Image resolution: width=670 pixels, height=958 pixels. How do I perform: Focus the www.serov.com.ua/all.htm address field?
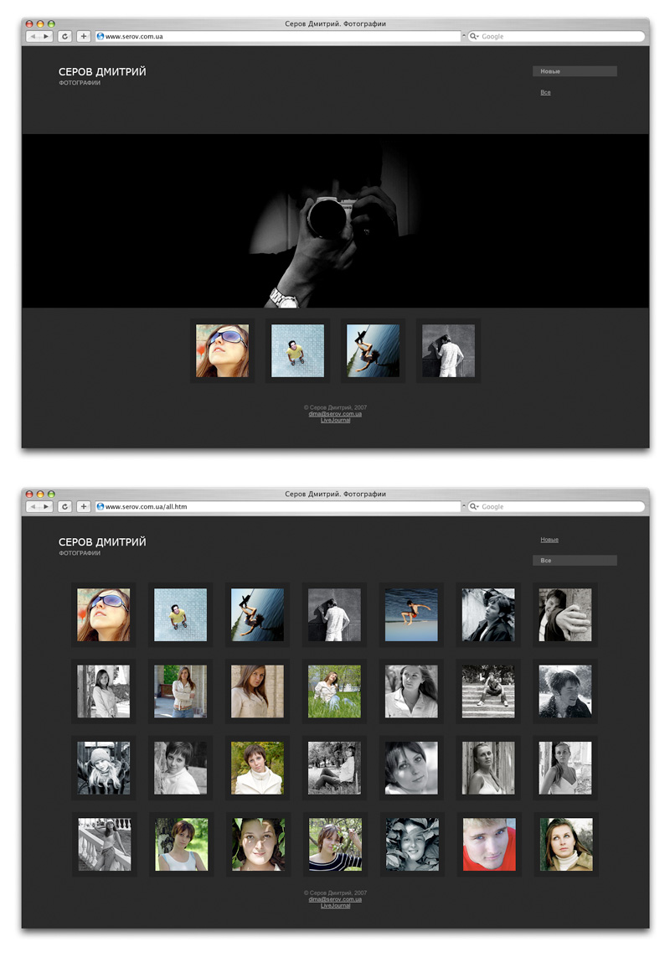(x=278, y=506)
